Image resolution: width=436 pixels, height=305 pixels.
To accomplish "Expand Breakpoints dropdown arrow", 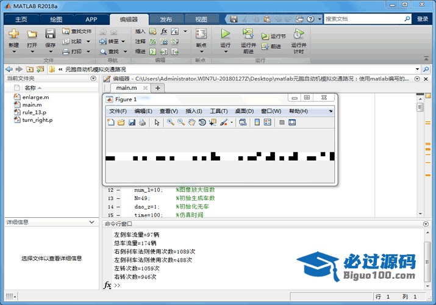I will pos(201,52).
